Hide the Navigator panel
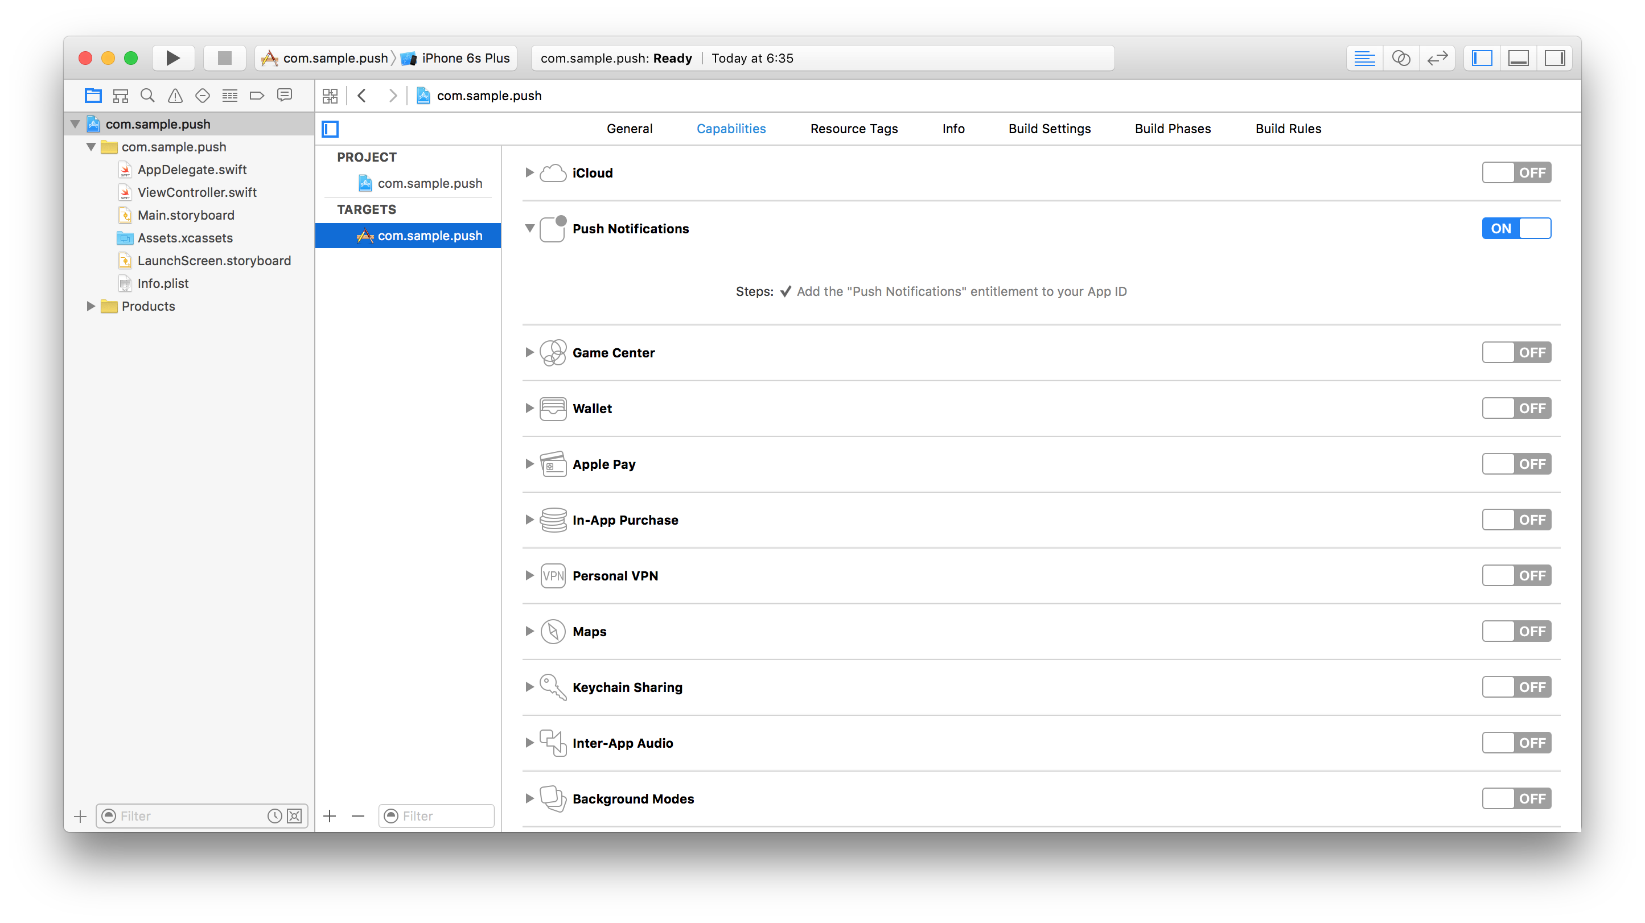Image resolution: width=1645 pixels, height=923 pixels. (x=1482, y=58)
